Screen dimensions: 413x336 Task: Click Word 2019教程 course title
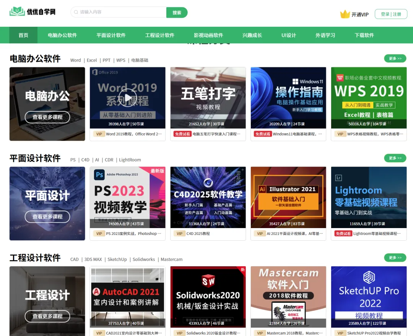pos(134,134)
